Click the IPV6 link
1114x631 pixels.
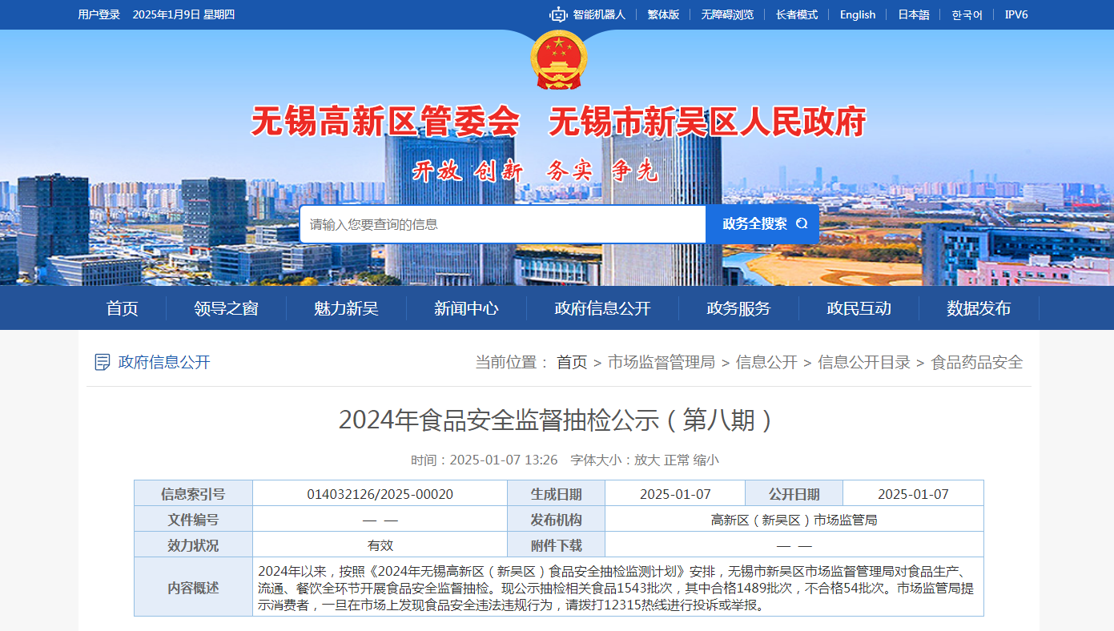click(x=1016, y=14)
